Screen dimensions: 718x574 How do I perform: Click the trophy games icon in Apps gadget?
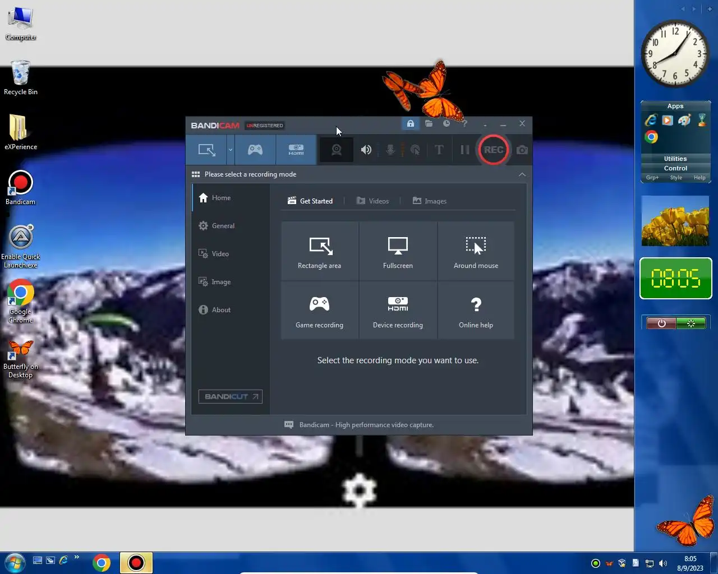tap(702, 120)
